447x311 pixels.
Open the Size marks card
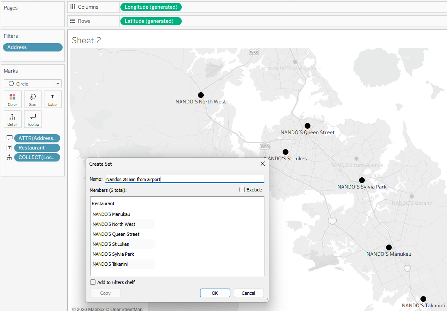click(x=33, y=99)
